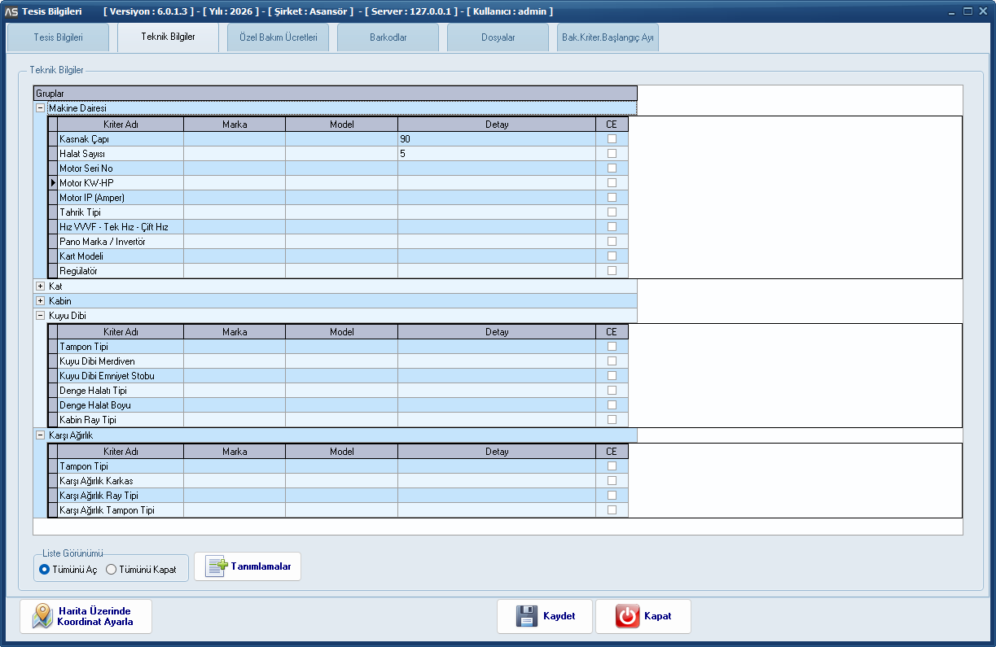Click the AS application logo in title bar
996x647 pixels.
11,11
